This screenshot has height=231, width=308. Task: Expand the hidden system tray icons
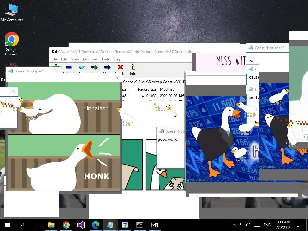(234, 225)
